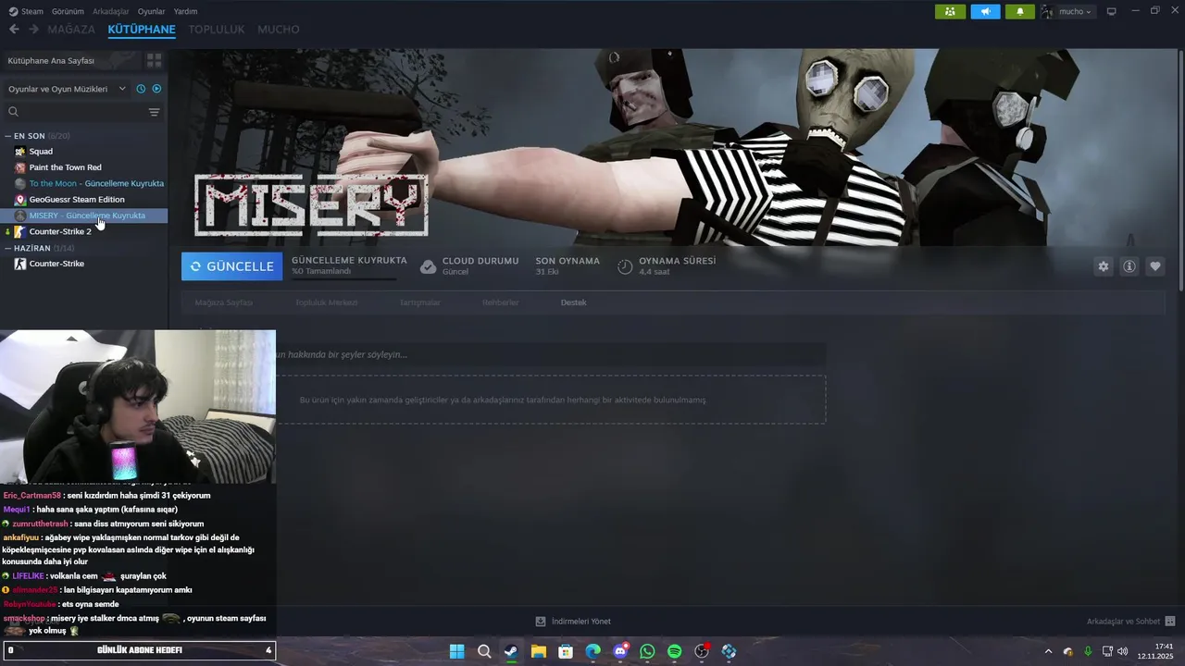Open the Tartışmalar link

(419, 302)
